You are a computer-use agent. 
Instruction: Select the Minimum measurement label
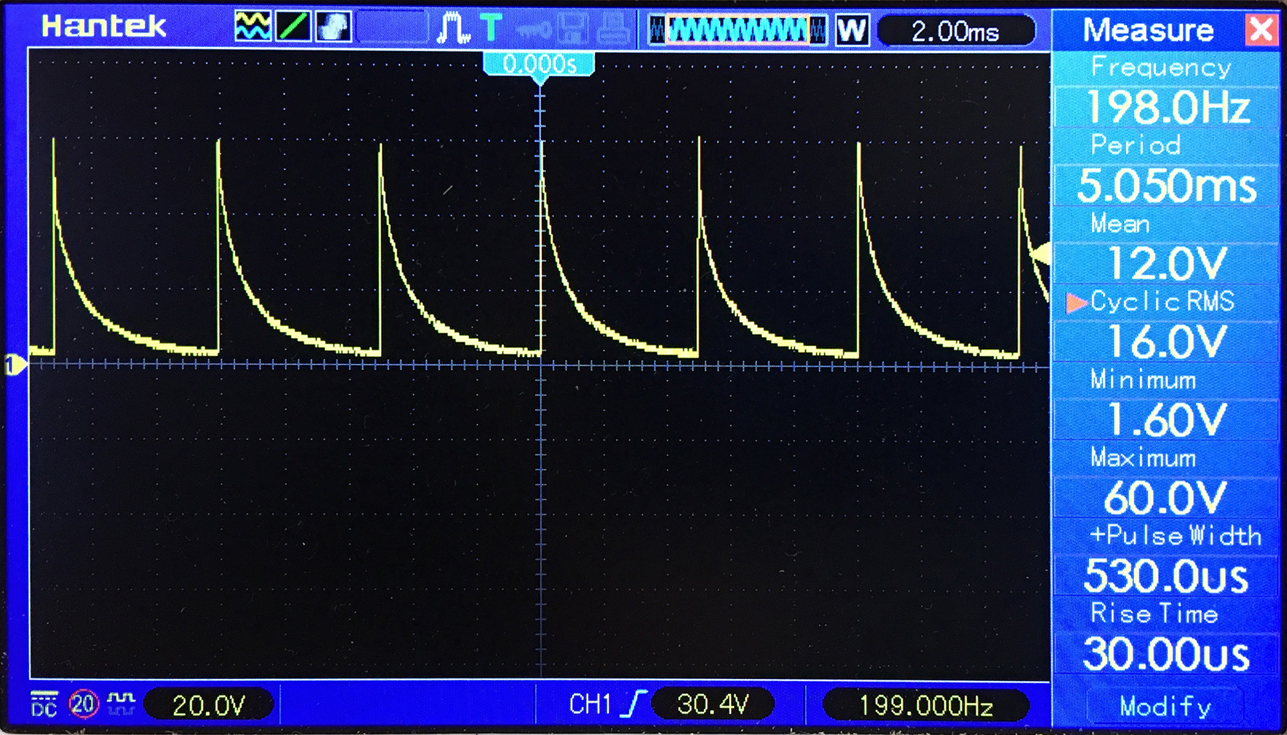[x=1143, y=379]
